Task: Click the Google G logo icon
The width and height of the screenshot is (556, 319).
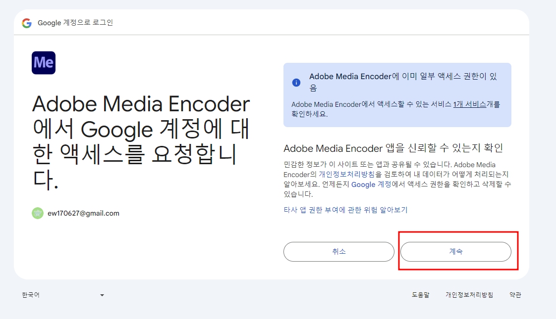Action: click(27, 23)
